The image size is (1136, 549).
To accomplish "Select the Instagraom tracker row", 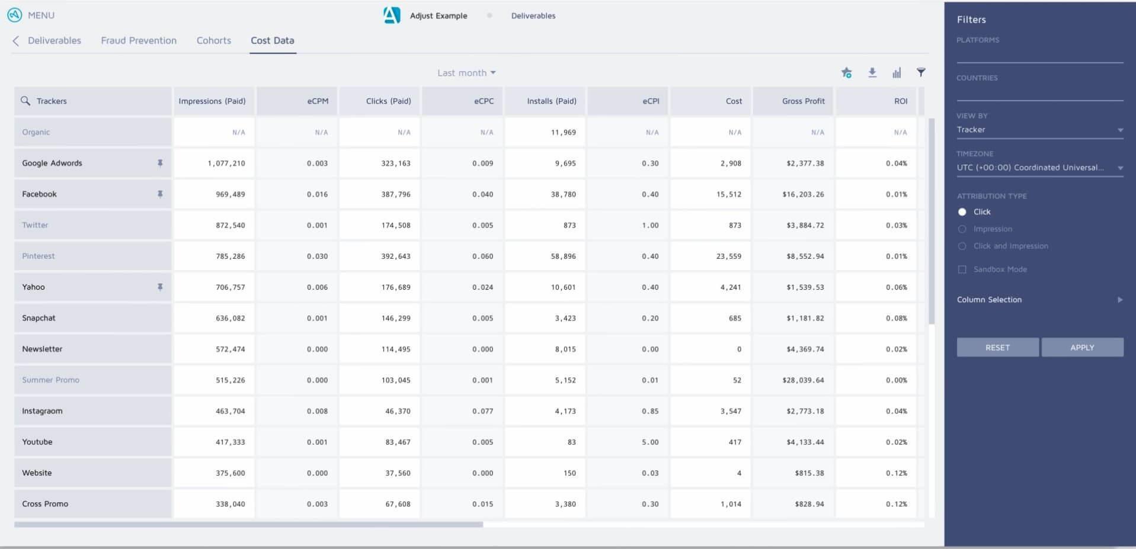I will (x=93, y=411).
